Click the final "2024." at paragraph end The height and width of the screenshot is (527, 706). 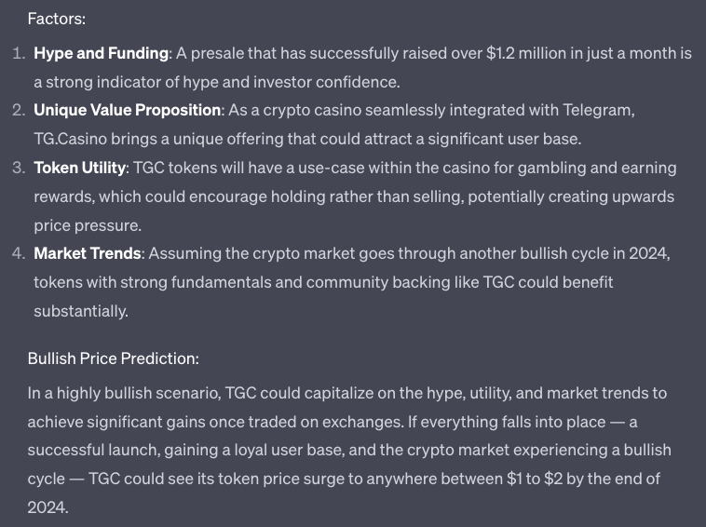pos(48,509)
